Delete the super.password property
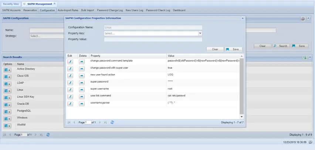Screen dimensions: 315x150 click(x=82, y=83)
